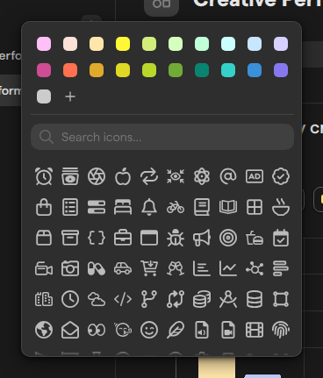Screen dimensions: 323x378
Task: Pick the purple color swatch
Action: [x=281, y=70]
